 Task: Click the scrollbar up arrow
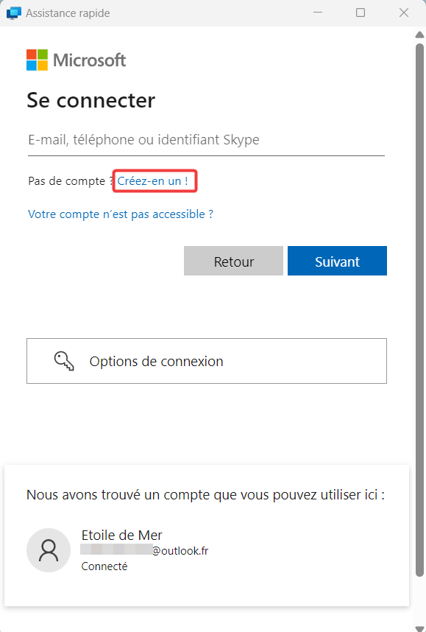[x=419, y=35]
